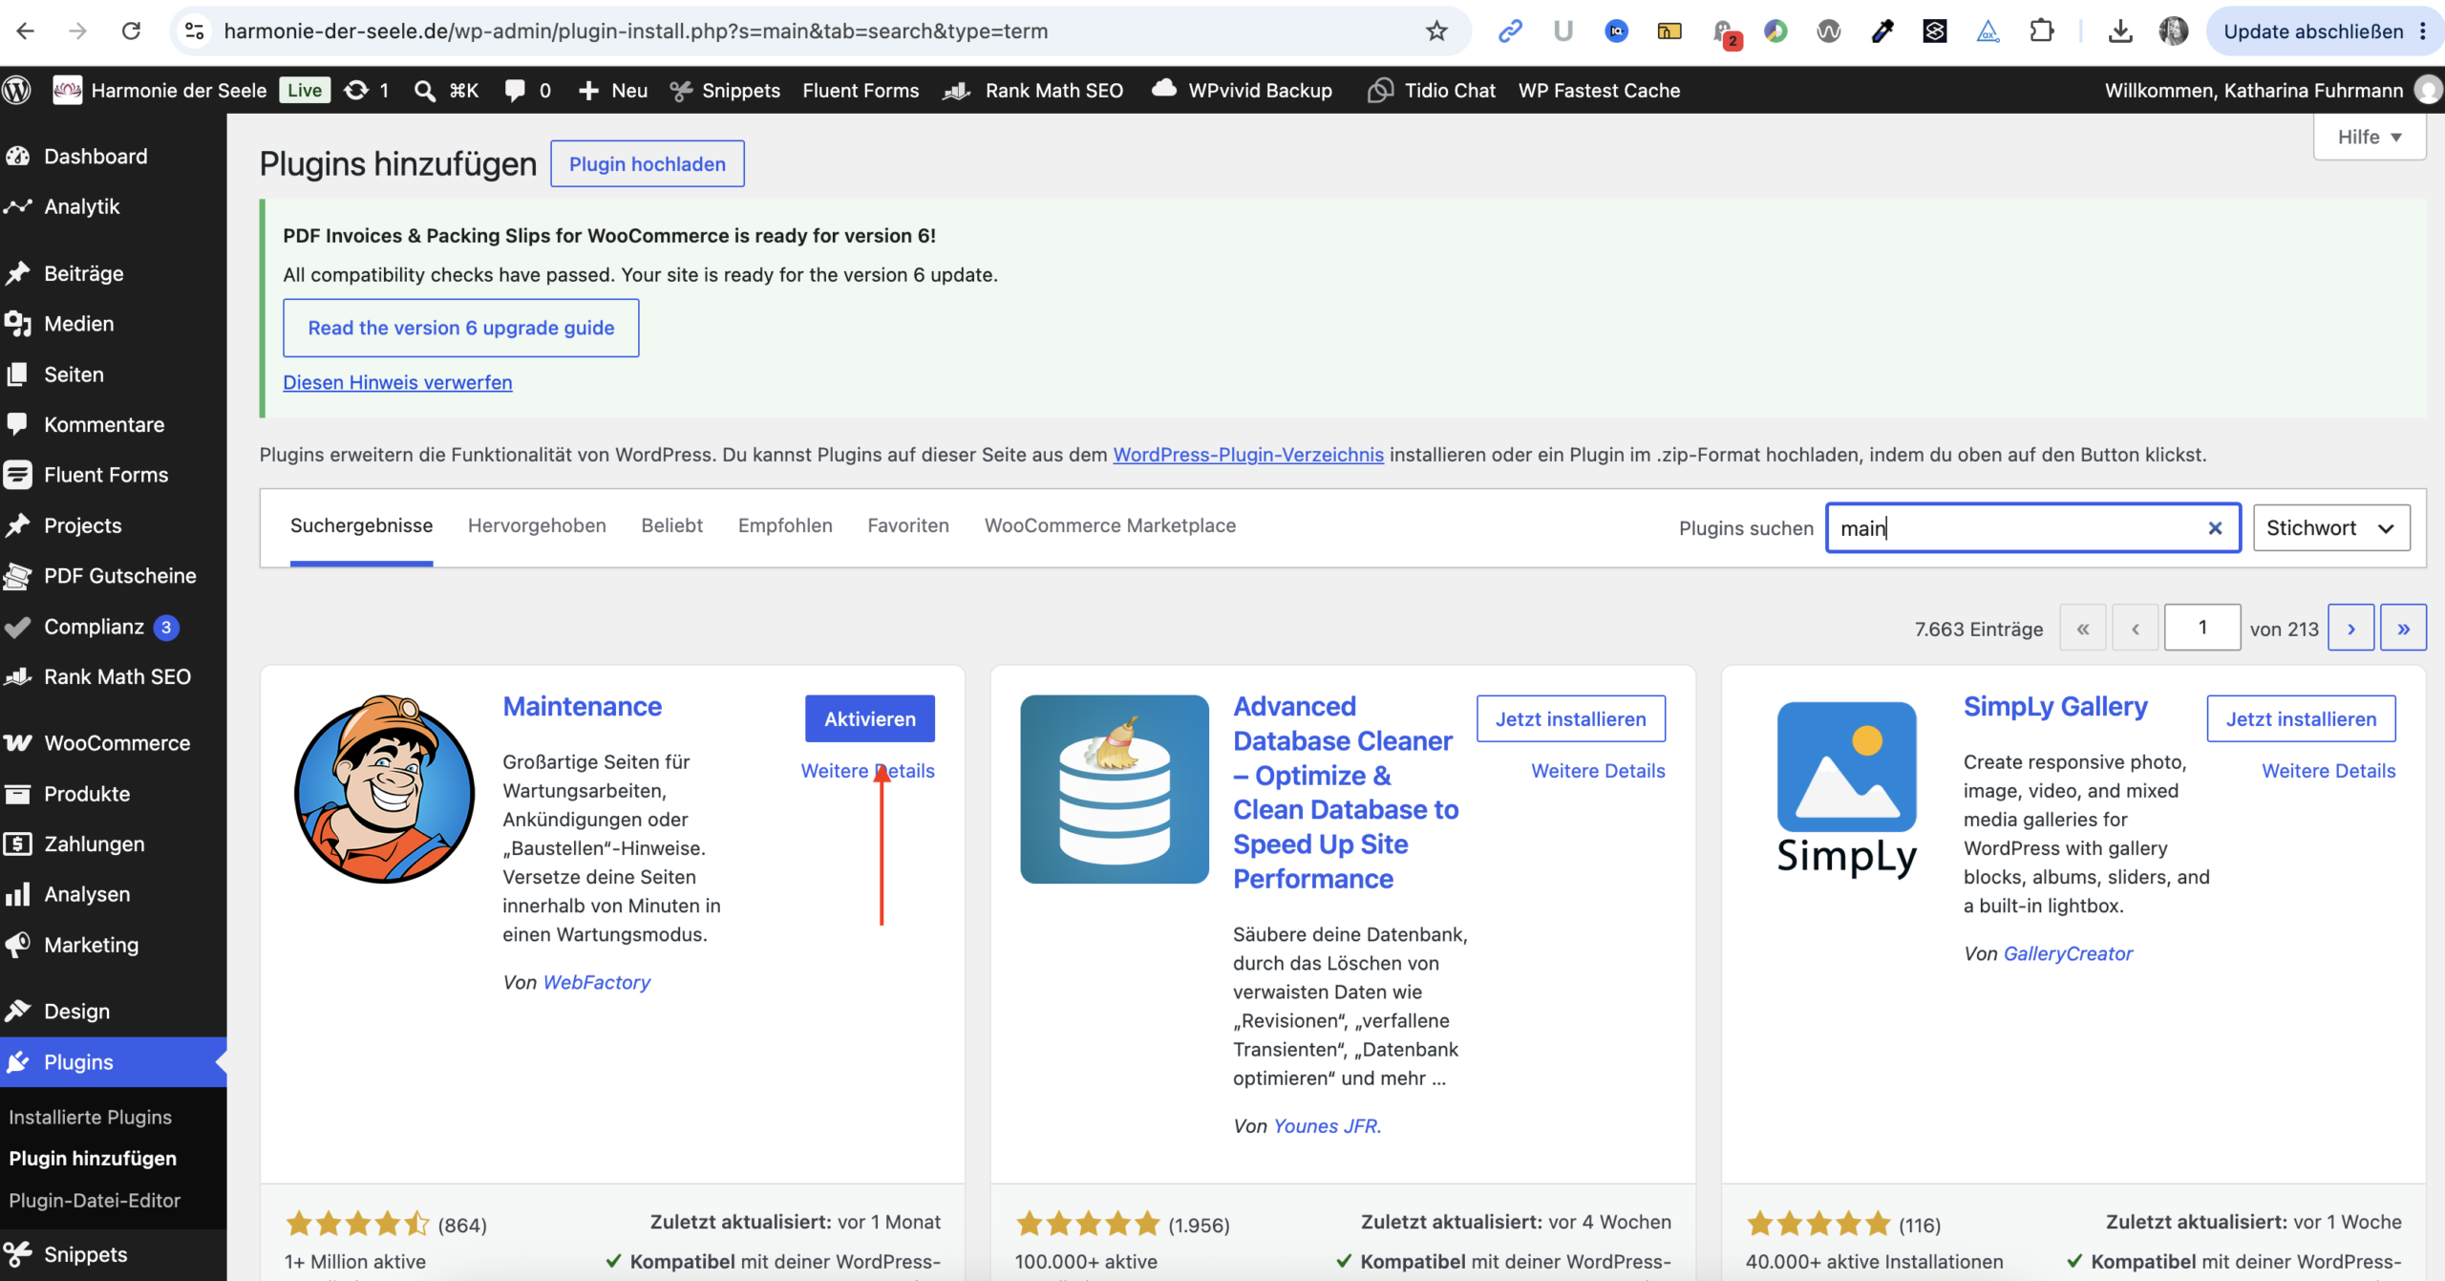The height and width of the screenshot is (1281, 2445).
Task: Switch to the Favoriten tab
Action: point(908,525)
